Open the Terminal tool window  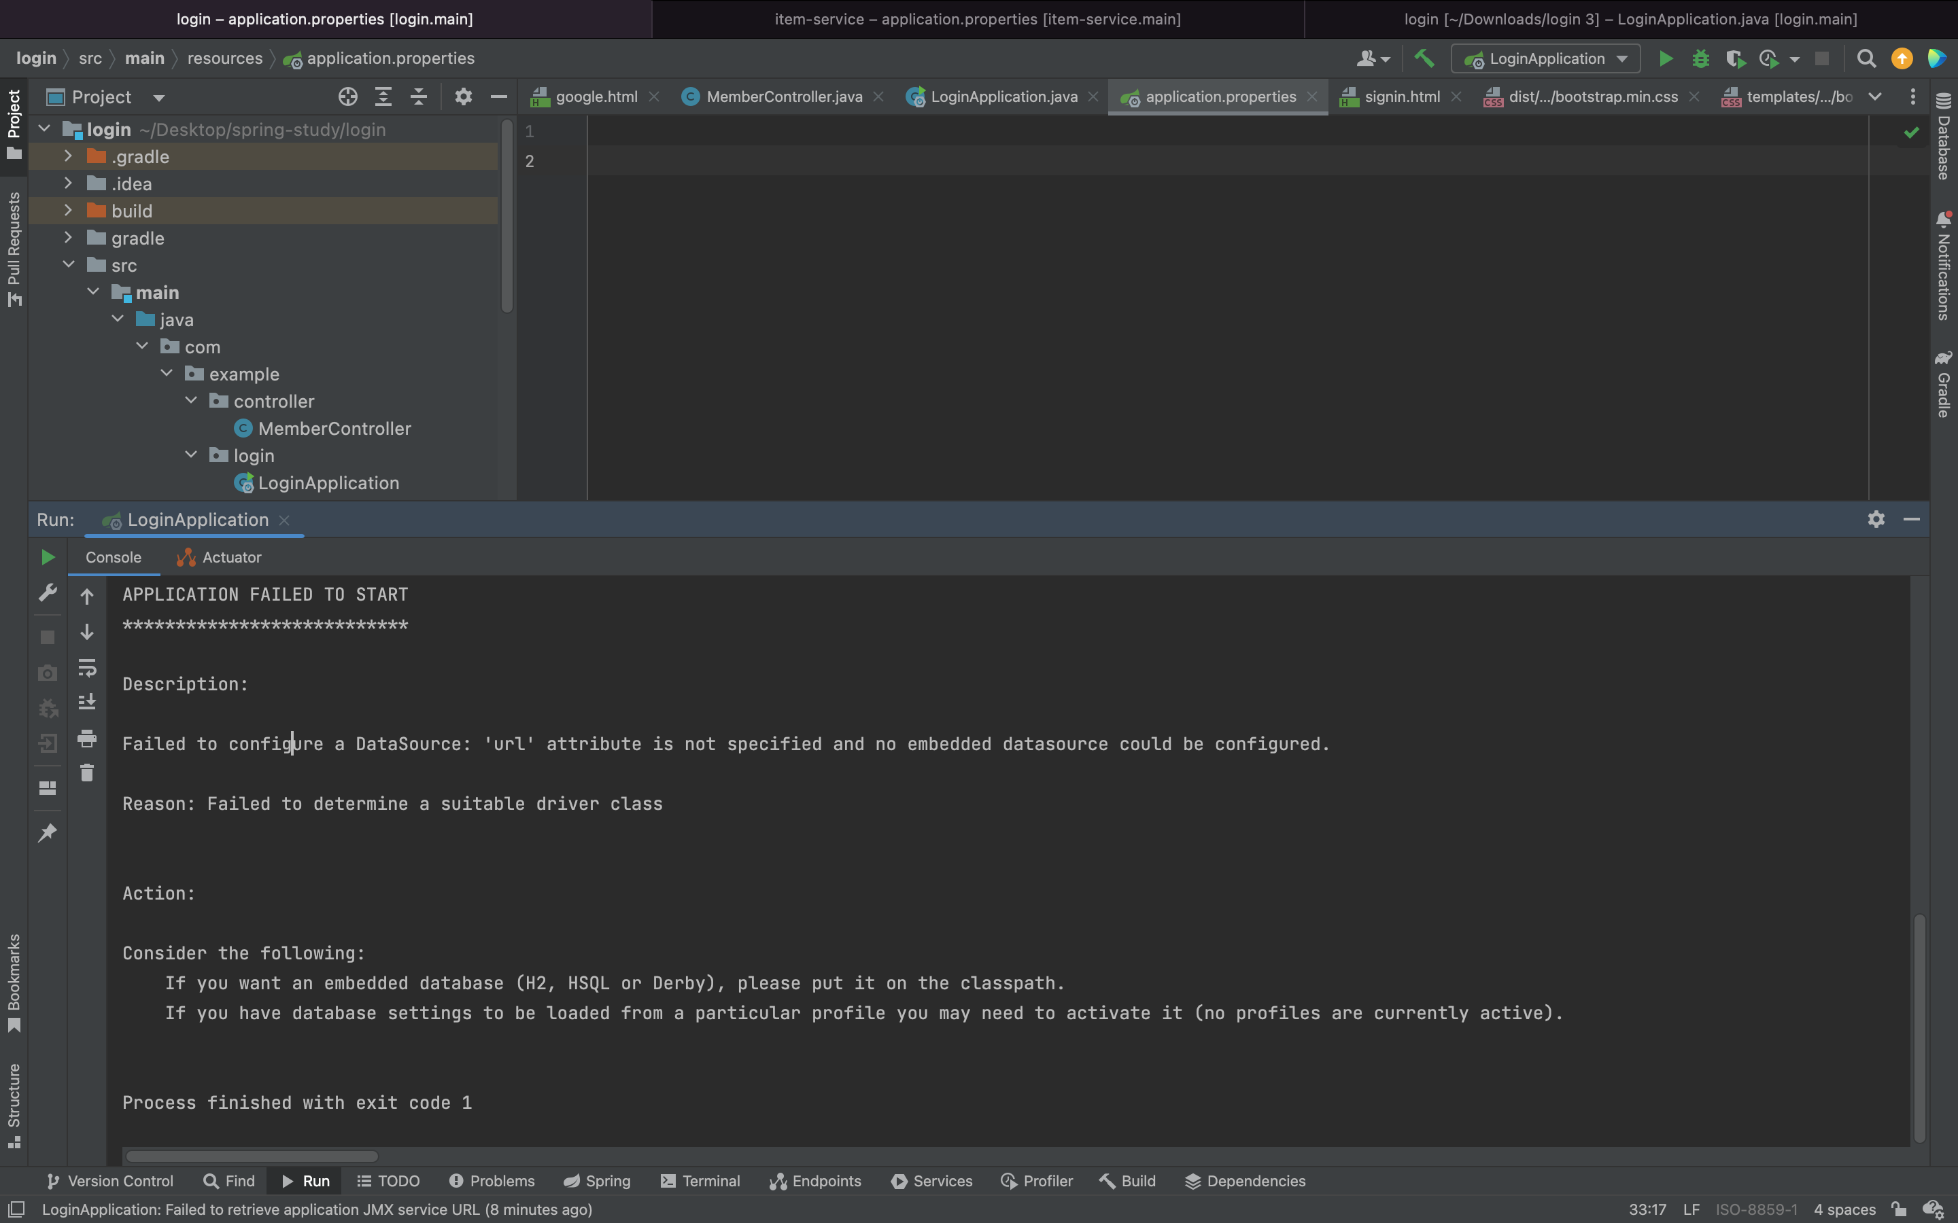700,1181
